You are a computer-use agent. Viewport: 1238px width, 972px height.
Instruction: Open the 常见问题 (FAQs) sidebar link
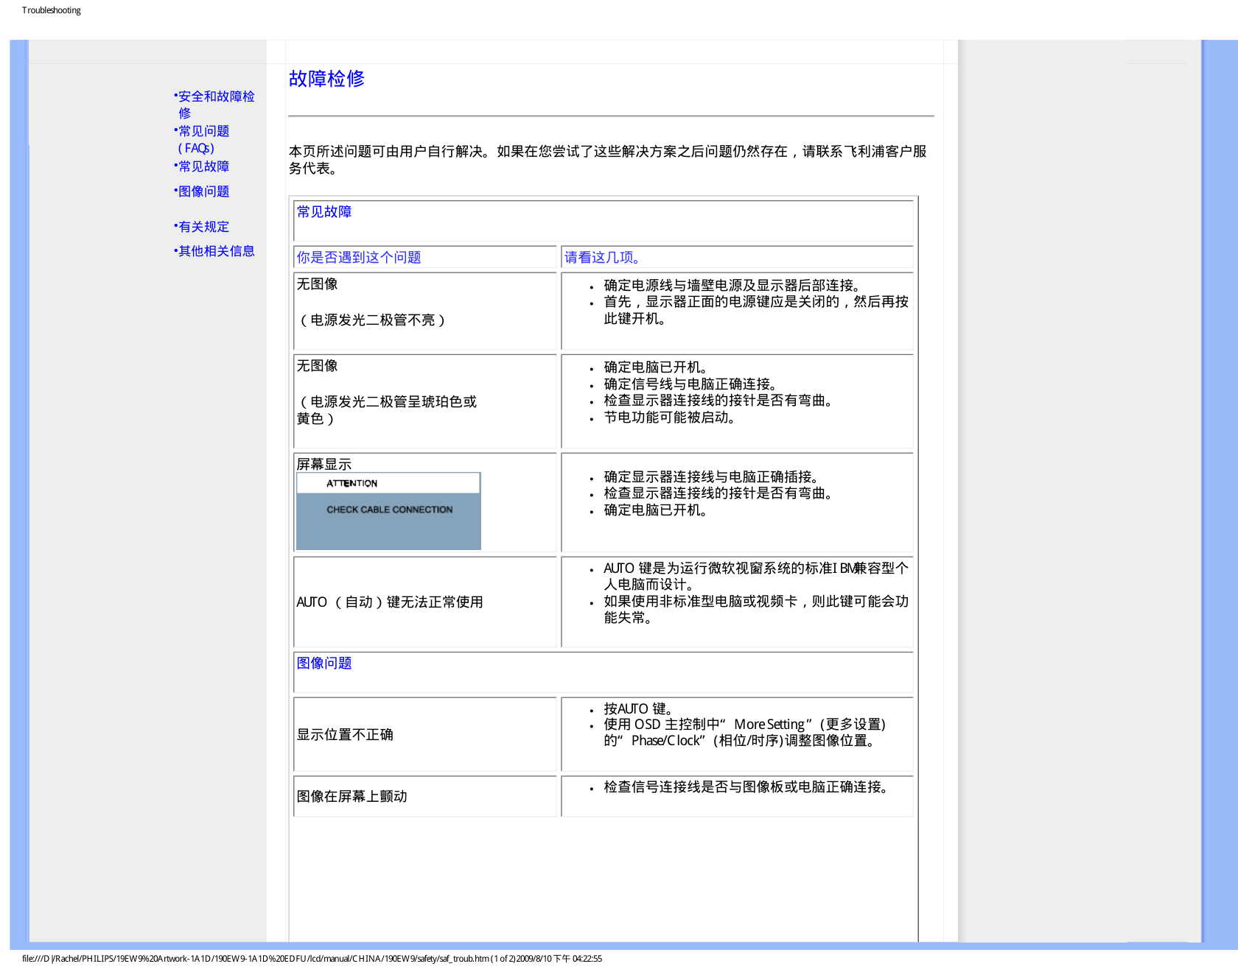click(x=203, y=139)
